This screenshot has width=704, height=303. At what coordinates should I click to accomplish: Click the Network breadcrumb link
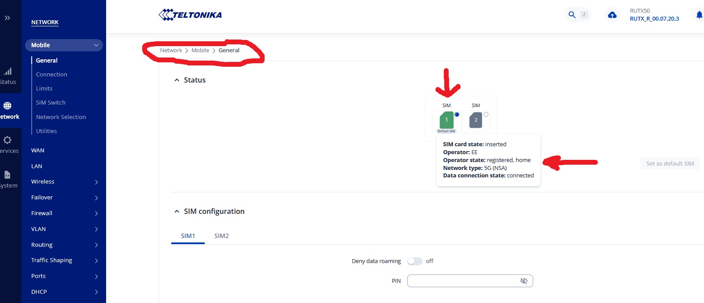(x=171, y=50)
